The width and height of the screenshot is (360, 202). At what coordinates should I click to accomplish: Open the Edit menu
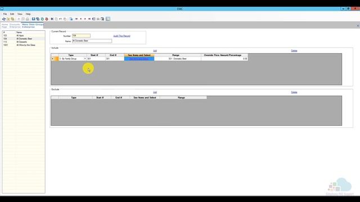click(x=12, y=14)
